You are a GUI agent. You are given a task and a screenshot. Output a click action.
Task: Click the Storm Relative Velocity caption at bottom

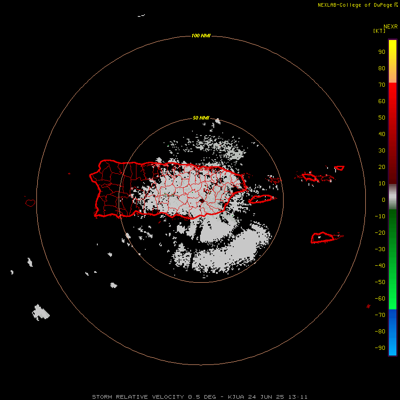(200, 397)
